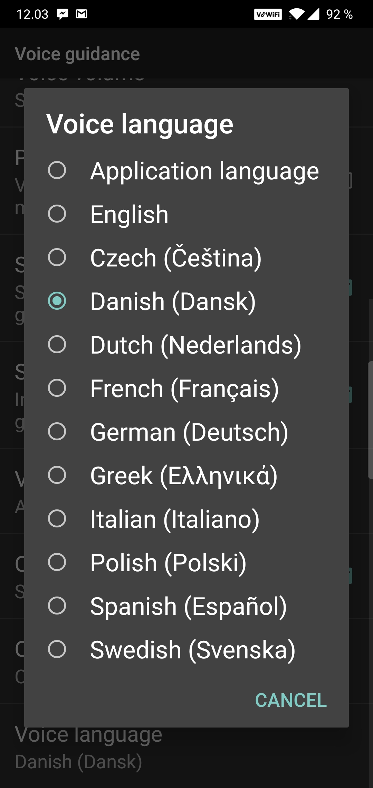This screenshot has width=373, height=788.
Task: Cancel the Voice language dialog
Action: (x=291, y=700)
